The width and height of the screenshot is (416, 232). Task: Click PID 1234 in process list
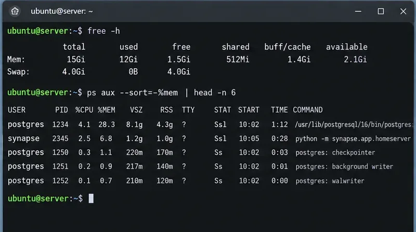pyautogui.click(x=60, y=124)
